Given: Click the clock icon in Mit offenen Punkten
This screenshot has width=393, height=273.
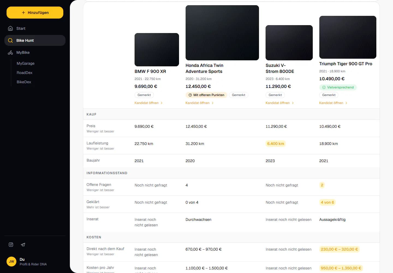Looking at the screenshot, I should click(190, 95).
